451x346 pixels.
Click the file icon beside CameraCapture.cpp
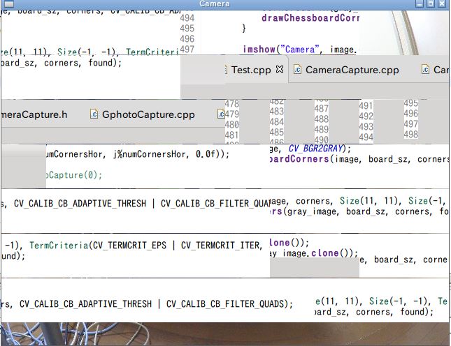tap(297, 70)
